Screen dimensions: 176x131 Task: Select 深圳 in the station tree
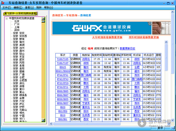(x=17, y=30)
